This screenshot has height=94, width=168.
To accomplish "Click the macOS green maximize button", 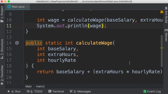I will click(x=9, y=1).
